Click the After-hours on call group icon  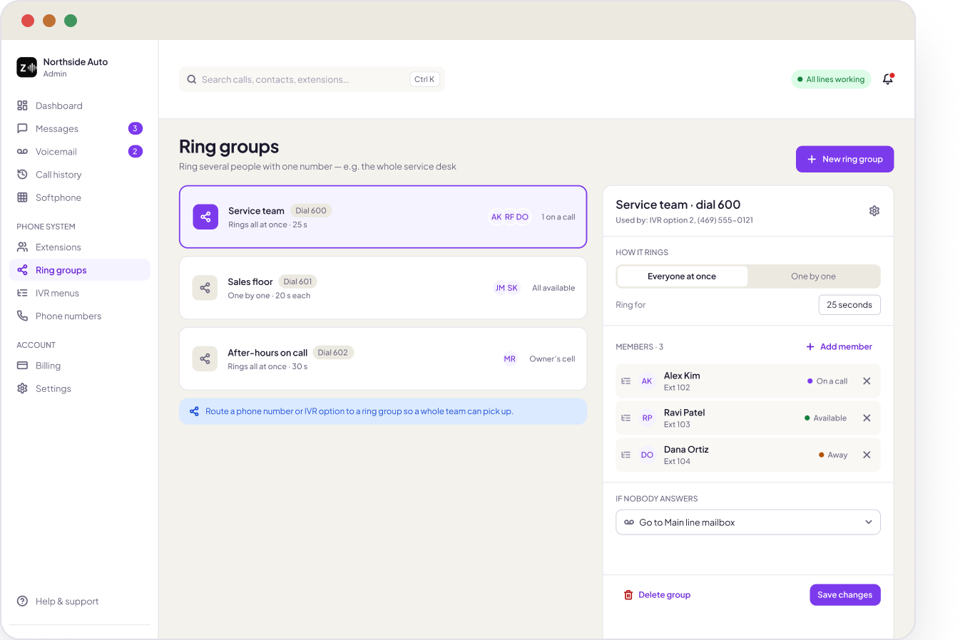205,358
